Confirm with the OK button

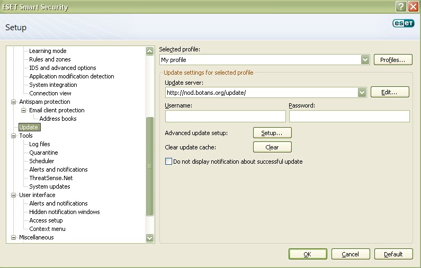coord(308,254)
